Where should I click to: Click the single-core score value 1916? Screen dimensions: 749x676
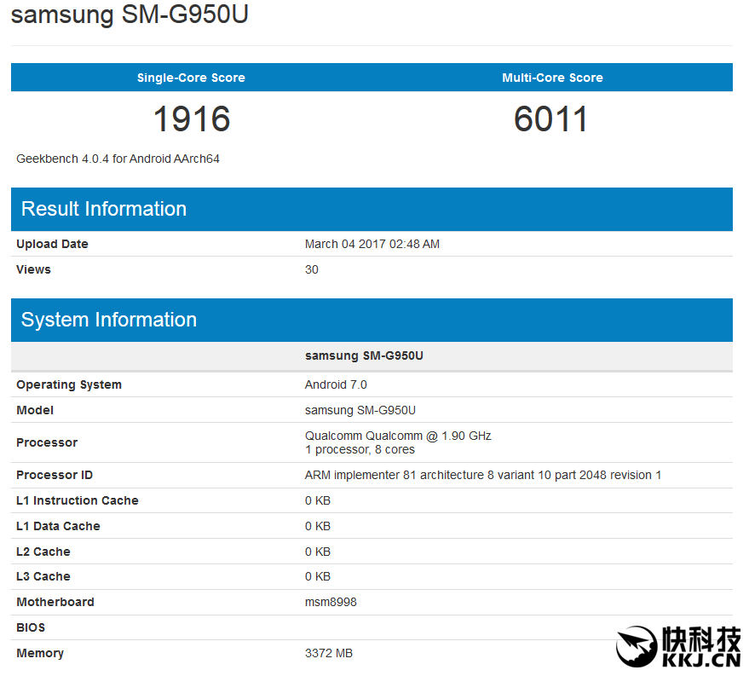pos(192,118)
